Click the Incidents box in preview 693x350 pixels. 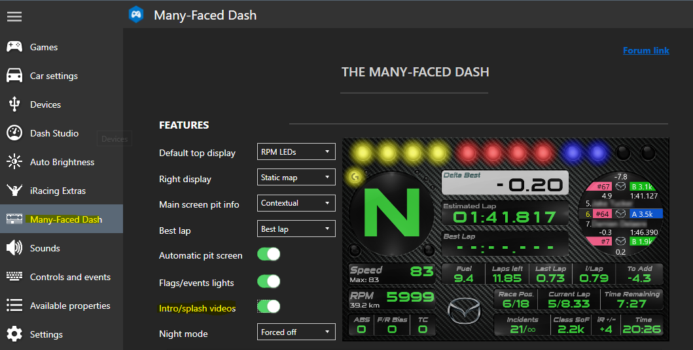522,325
